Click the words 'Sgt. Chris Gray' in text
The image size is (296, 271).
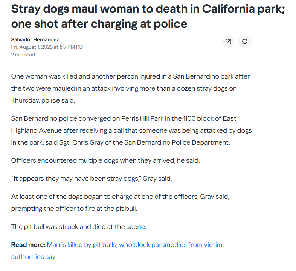[x=81, y=142]
